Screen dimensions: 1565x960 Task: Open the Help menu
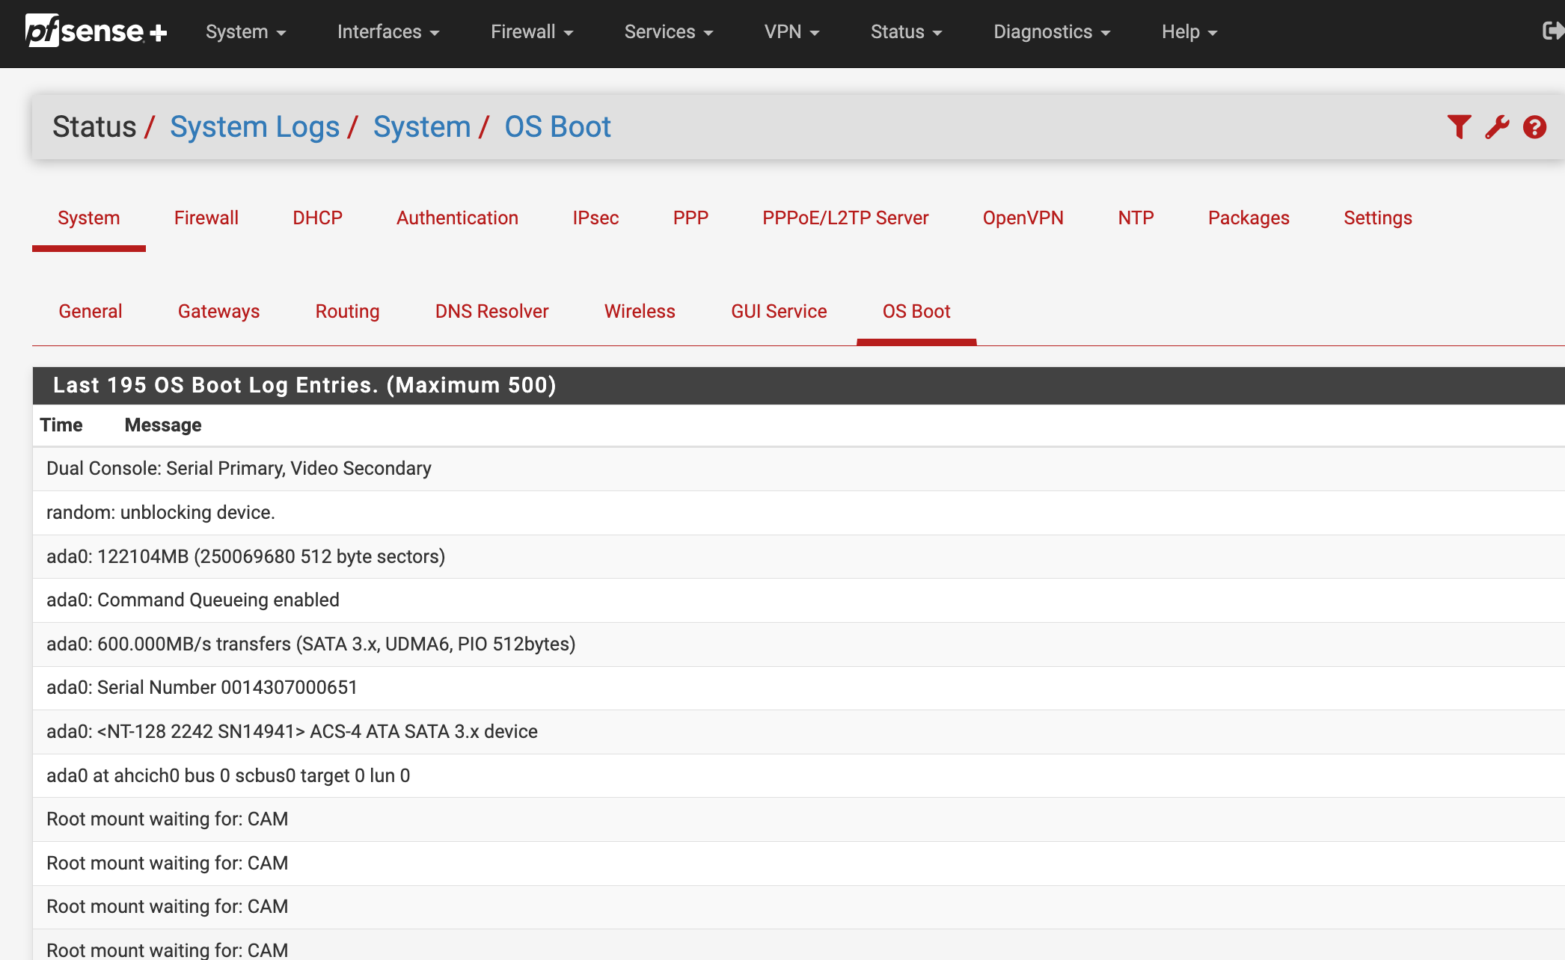click(1189, 32)
